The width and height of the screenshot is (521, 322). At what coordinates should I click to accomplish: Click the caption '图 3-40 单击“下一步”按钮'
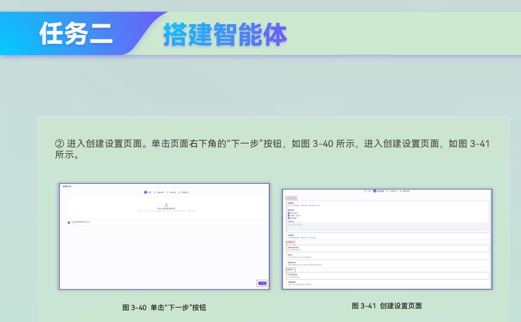(x=164, y=308)
